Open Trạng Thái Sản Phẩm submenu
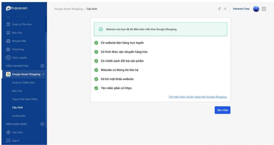The height and width of the screenshot is (145, 274). (x=25, y=99)
